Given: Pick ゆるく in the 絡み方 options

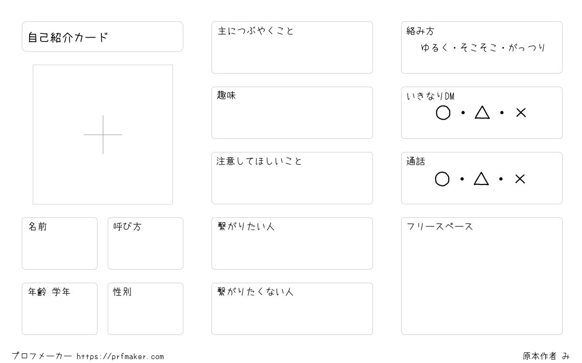Looking at the screenshot, I should (x=435, y=48).
